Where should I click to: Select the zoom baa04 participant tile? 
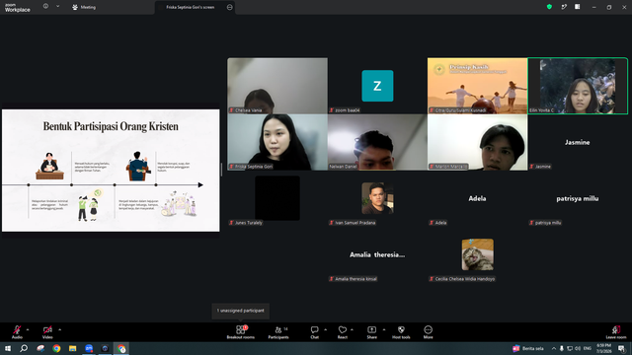[x=377, y=86]
